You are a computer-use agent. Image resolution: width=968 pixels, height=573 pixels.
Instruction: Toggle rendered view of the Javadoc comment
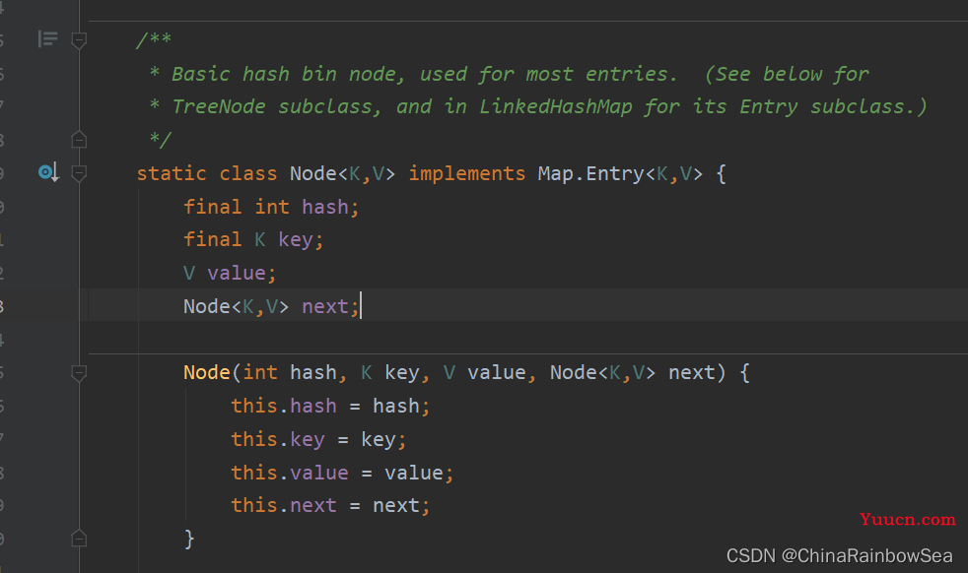click(47, 39)
